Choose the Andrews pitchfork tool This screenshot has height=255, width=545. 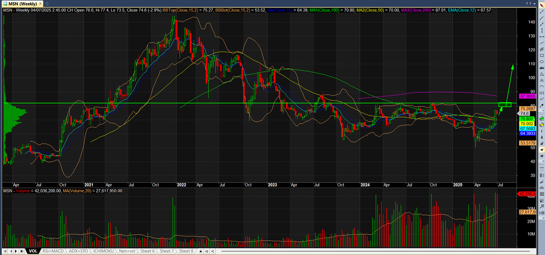coord(542,80)
